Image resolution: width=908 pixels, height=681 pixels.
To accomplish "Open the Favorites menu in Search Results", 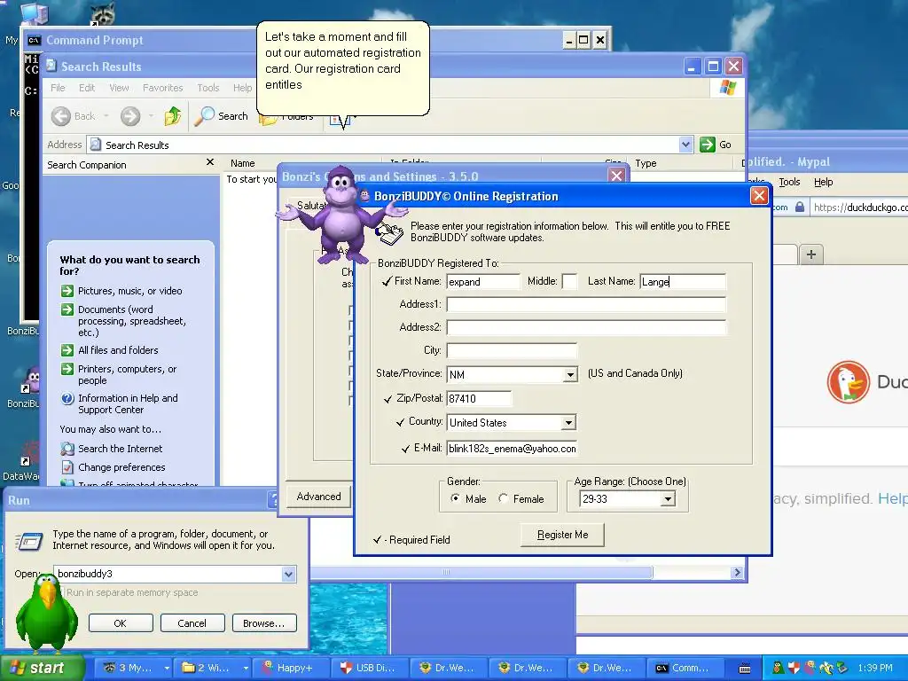I will pyautogui.click(x=163, y=88).
